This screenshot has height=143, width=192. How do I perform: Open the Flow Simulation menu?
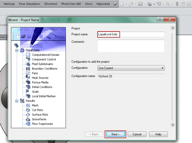[29, 4]
